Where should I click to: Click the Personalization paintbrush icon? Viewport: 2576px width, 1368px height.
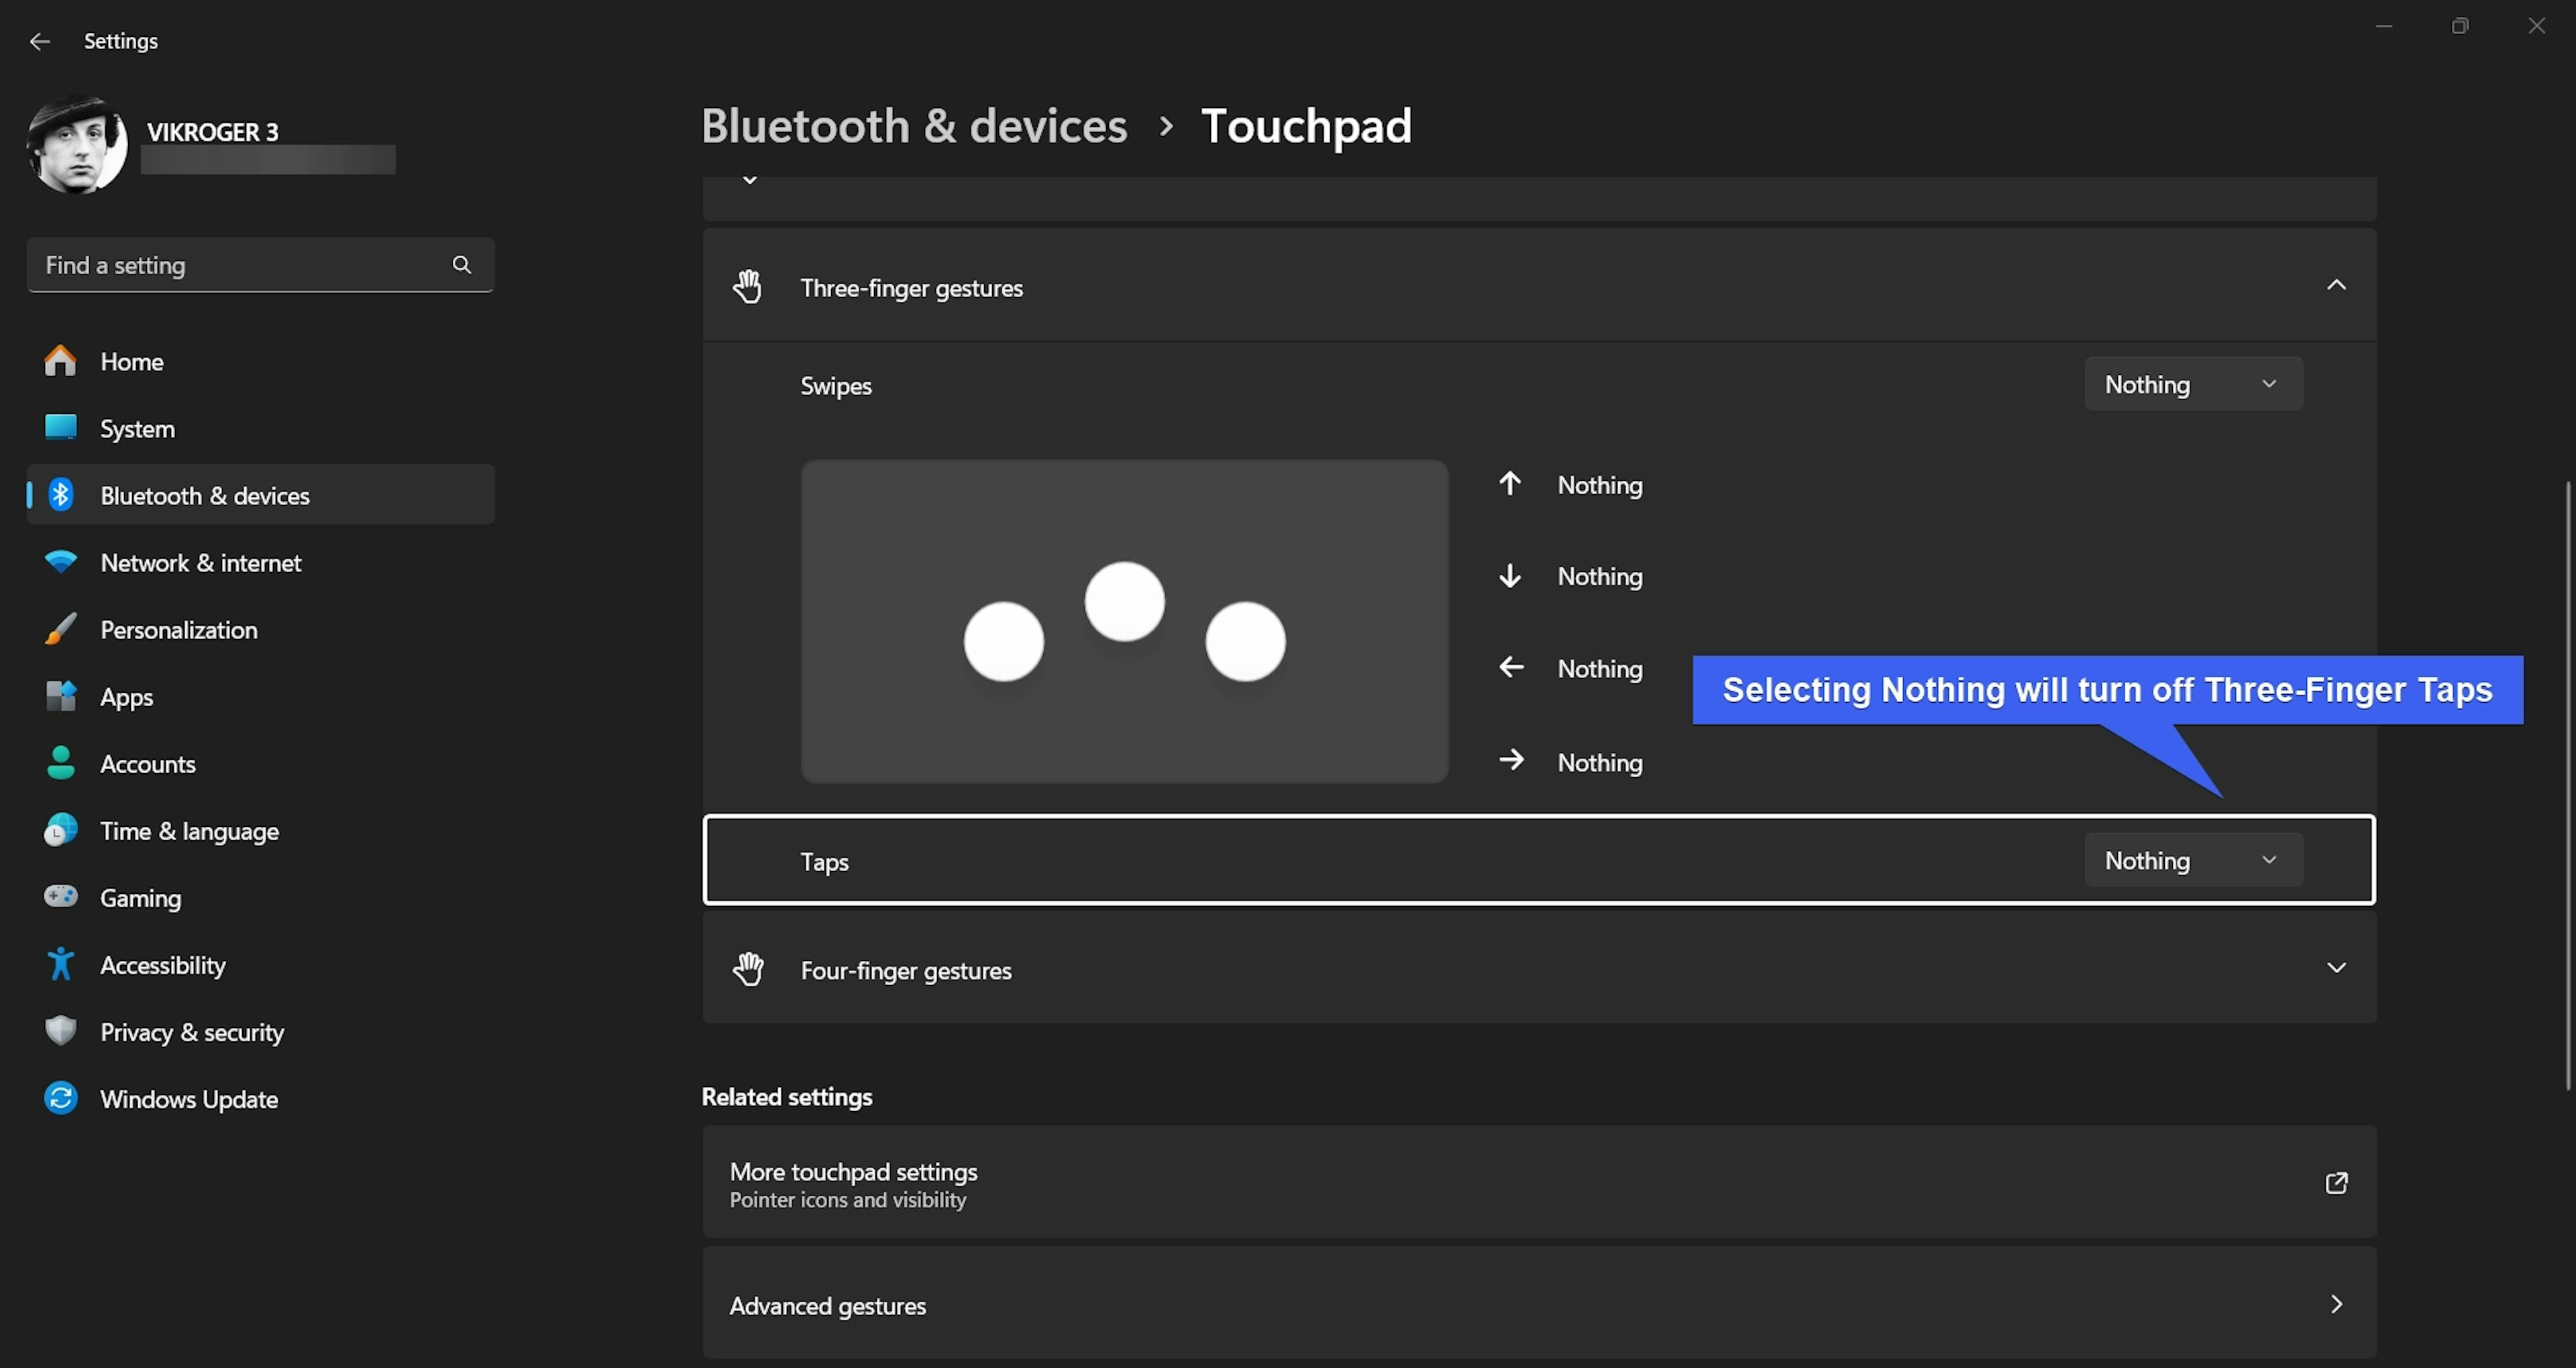point(60,629)
